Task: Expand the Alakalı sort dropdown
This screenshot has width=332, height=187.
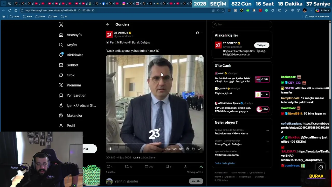Action: pos(111,172)
